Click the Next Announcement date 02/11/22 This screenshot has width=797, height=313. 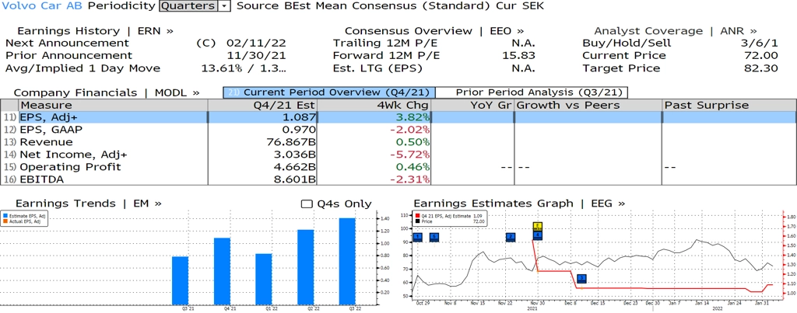[x=258, y=43]
